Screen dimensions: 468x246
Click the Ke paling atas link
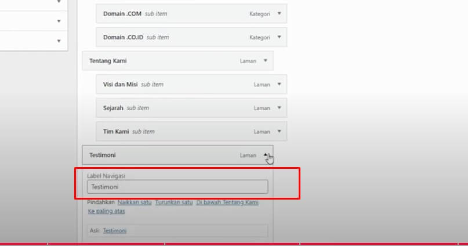[106, 211]
